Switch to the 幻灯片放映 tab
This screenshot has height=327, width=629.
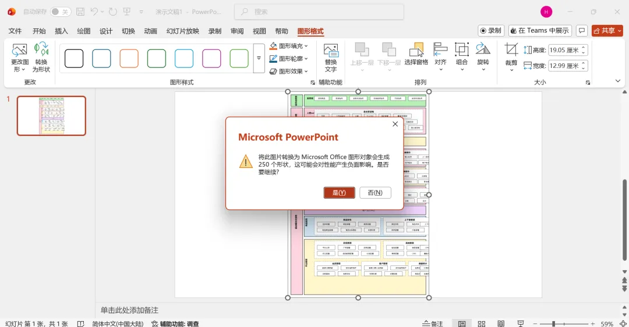click(182, 31)
